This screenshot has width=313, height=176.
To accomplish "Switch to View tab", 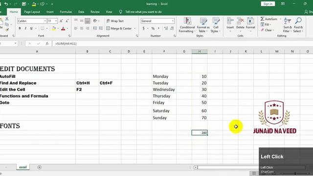I will [x=109, y=12].
